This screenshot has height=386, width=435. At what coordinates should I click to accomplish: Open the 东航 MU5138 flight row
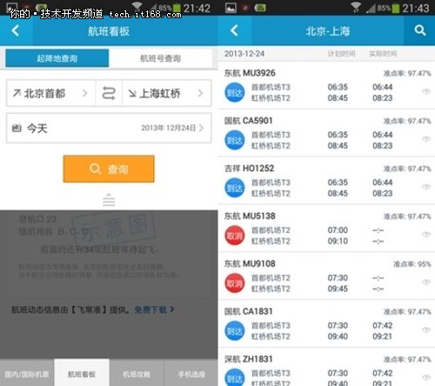tap(326, 228)
